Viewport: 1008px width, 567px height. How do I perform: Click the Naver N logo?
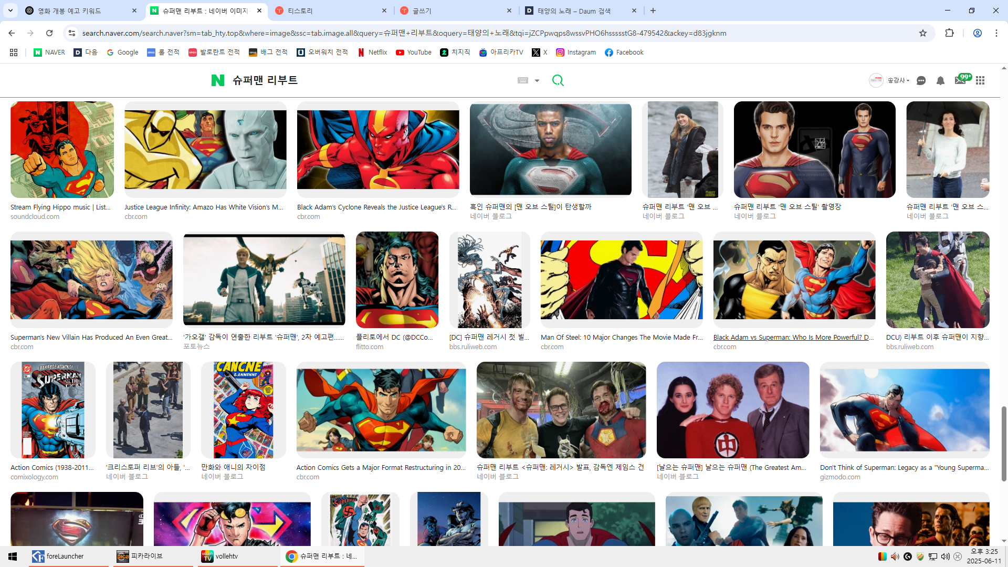tap(217, 80)
